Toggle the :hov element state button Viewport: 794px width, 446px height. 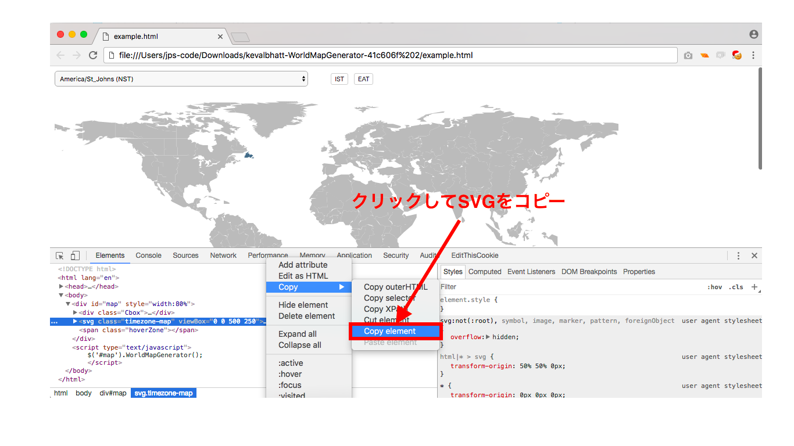click(714, 287)
